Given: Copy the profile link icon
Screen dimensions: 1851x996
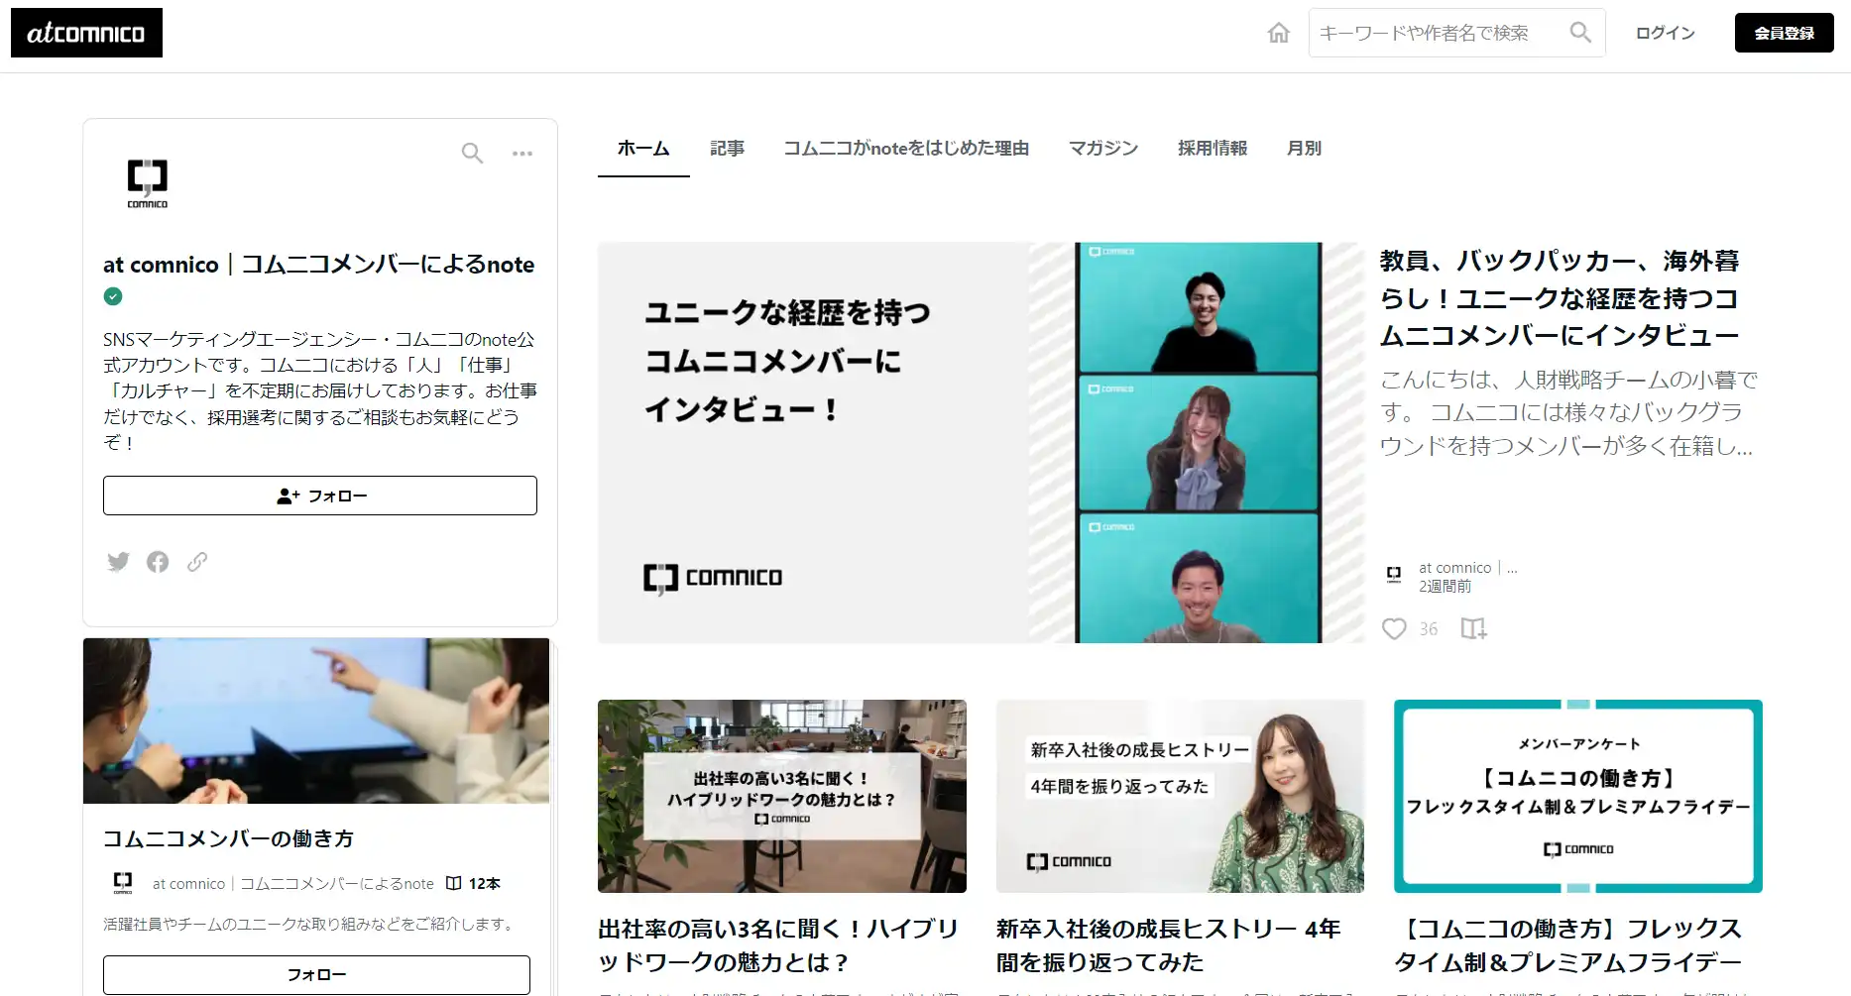Looking at the screenshot, I should pyautogui.click(x=197, y=562).
